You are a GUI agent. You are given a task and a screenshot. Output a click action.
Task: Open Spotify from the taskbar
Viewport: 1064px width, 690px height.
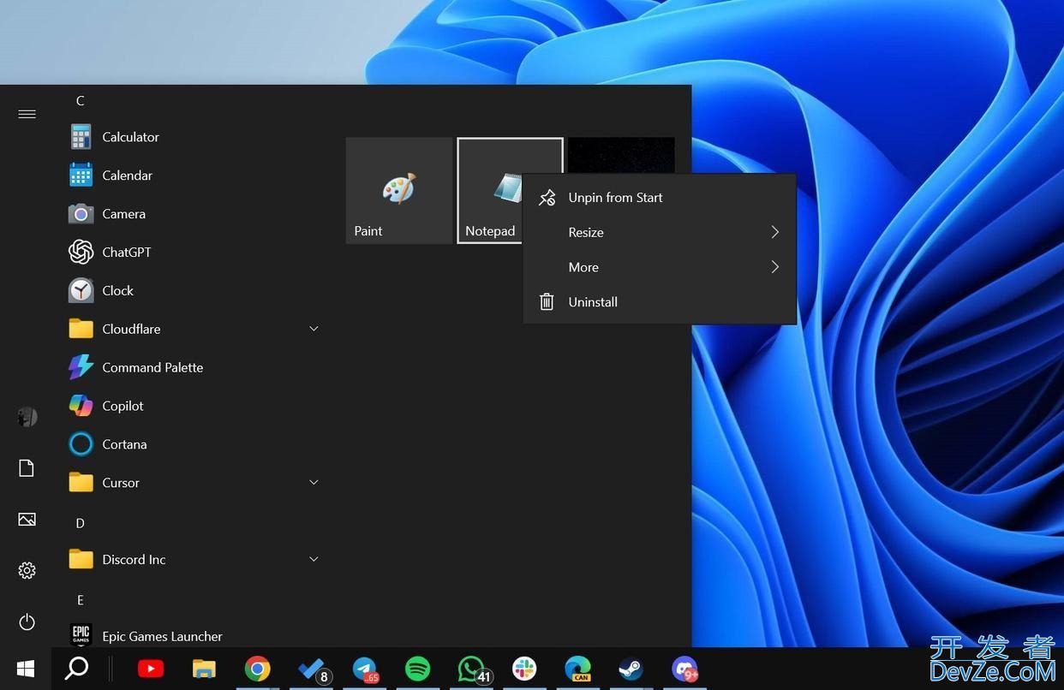pos(418,669)
